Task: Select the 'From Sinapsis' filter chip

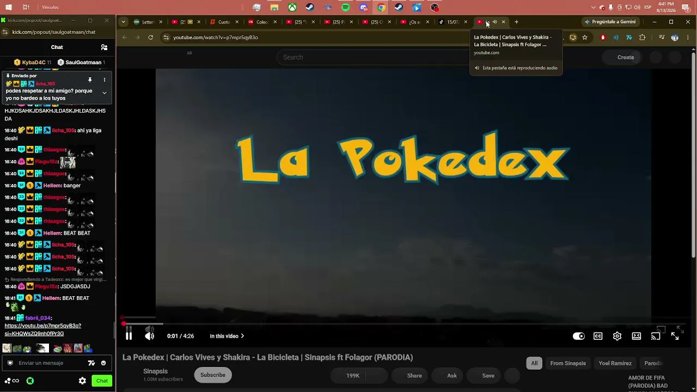Action: coord(568,363)
